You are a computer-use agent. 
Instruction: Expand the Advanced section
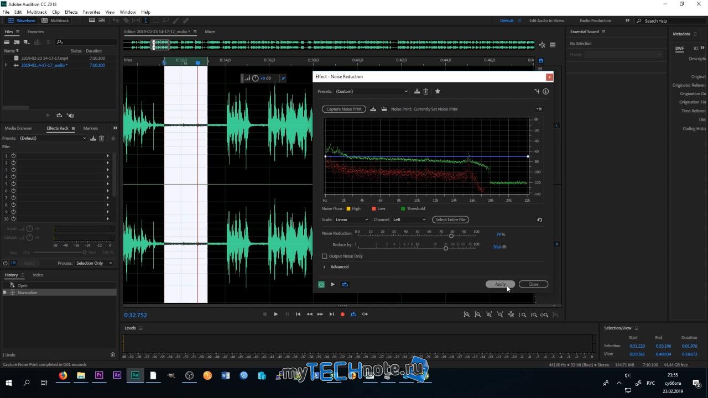325,266
